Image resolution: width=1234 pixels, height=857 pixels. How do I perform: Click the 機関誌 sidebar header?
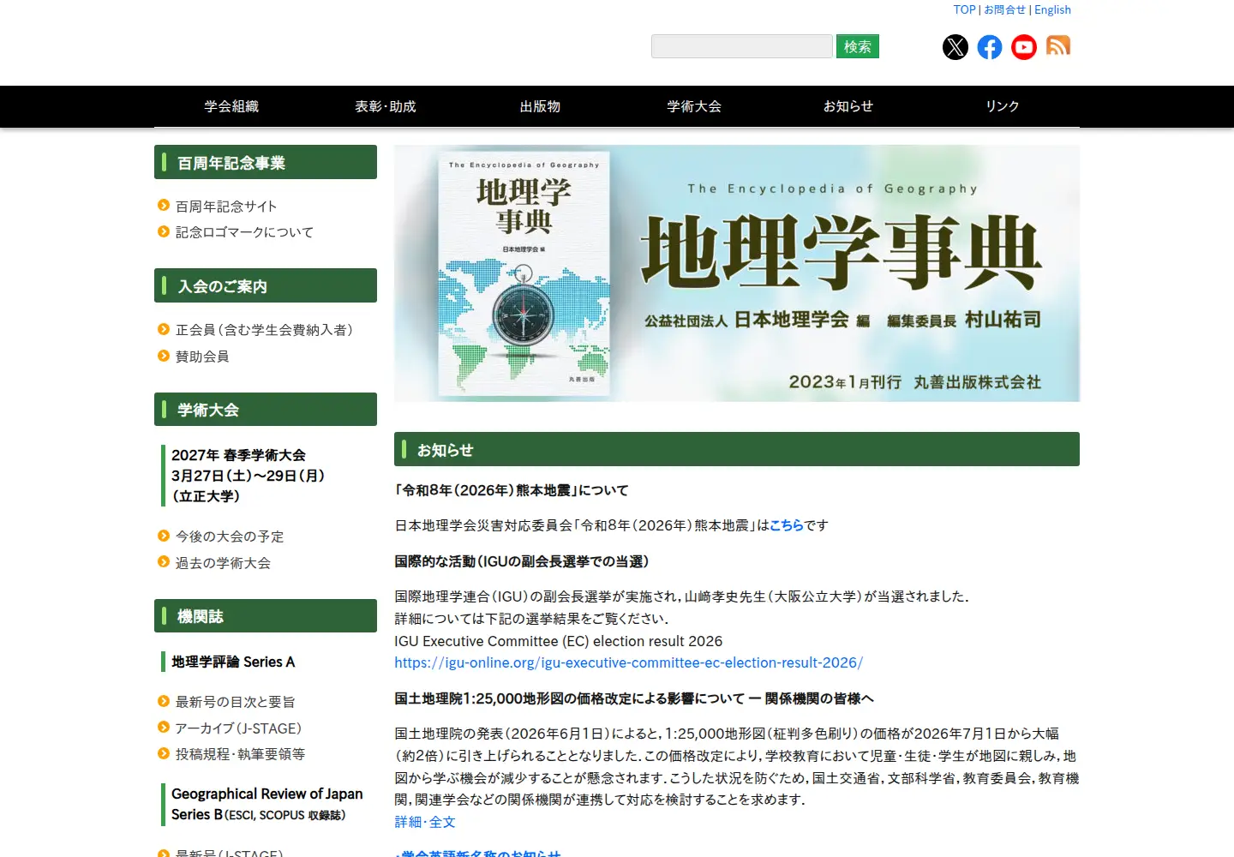266,616
